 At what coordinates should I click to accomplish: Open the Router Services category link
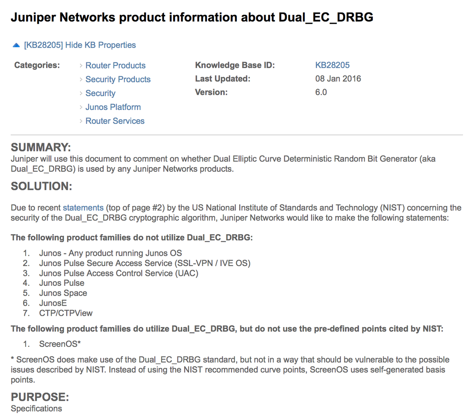point(115,121)
